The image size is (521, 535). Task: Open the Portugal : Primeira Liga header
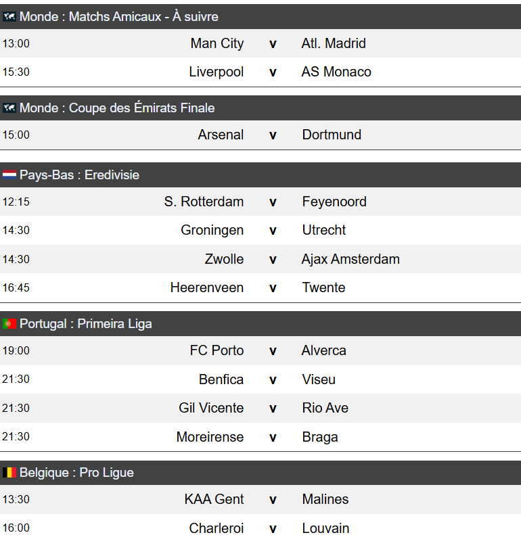pyautogui.click(x=260, y=323)
